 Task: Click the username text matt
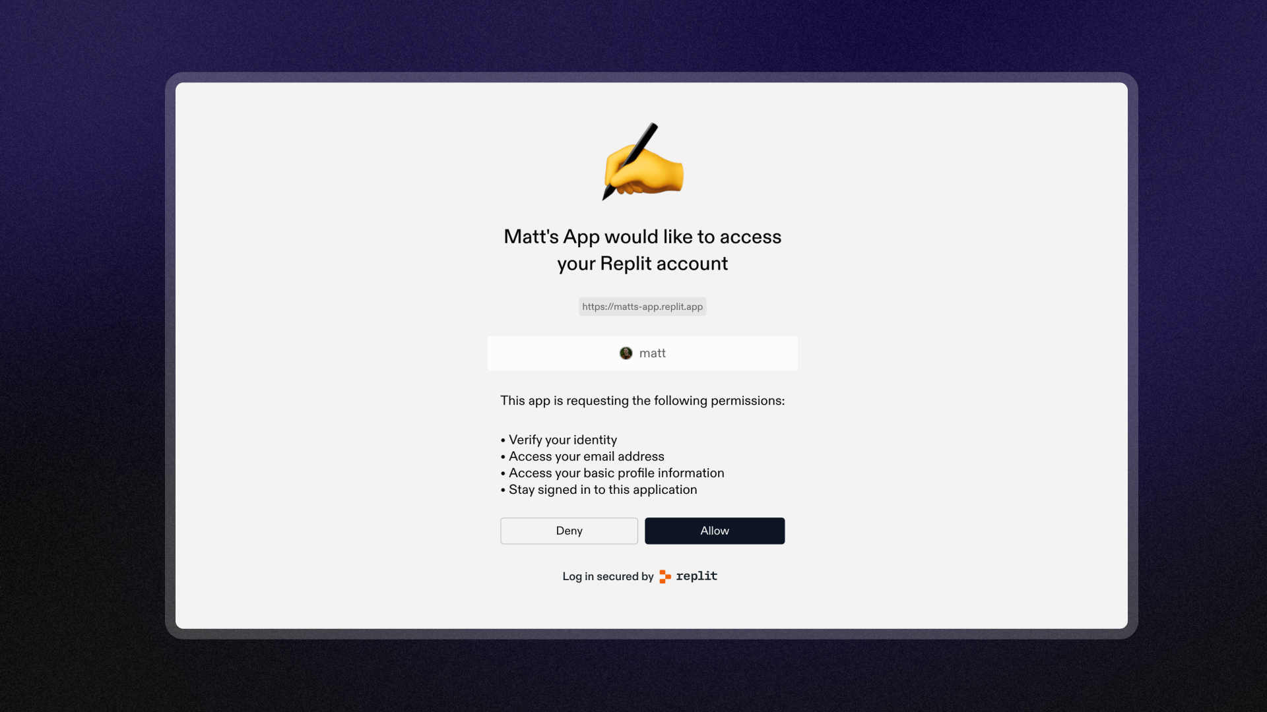click(652, 353)
